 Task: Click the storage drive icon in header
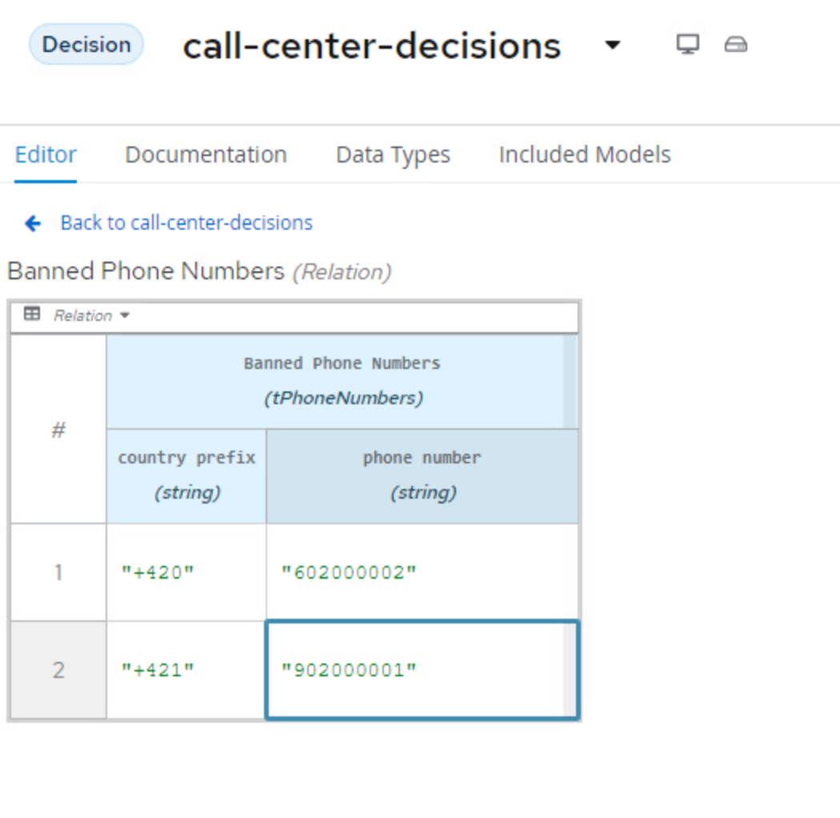(x=735, y=45)
